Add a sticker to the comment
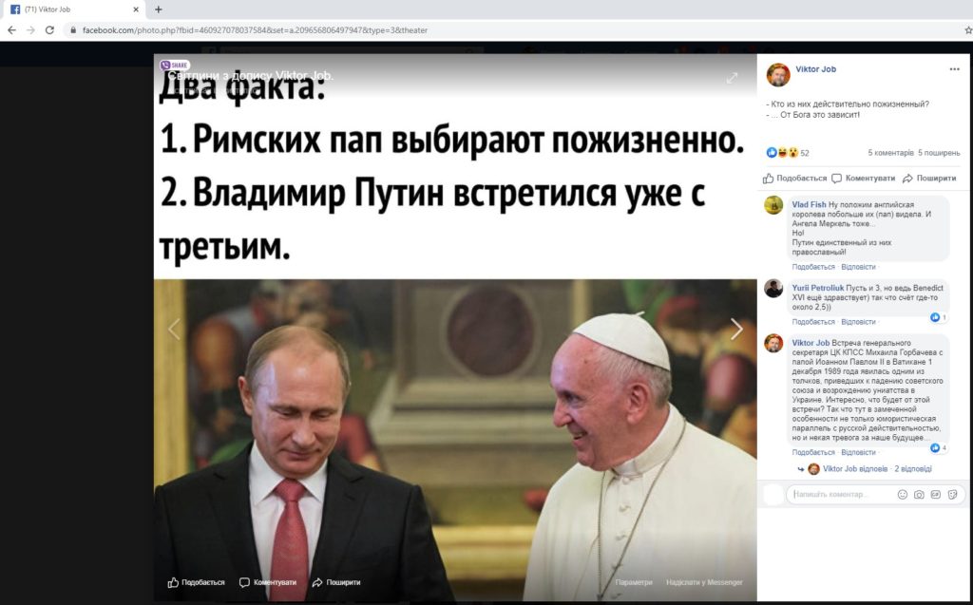Viewport: 973px width, 605px height. click(x=952, y=495)
